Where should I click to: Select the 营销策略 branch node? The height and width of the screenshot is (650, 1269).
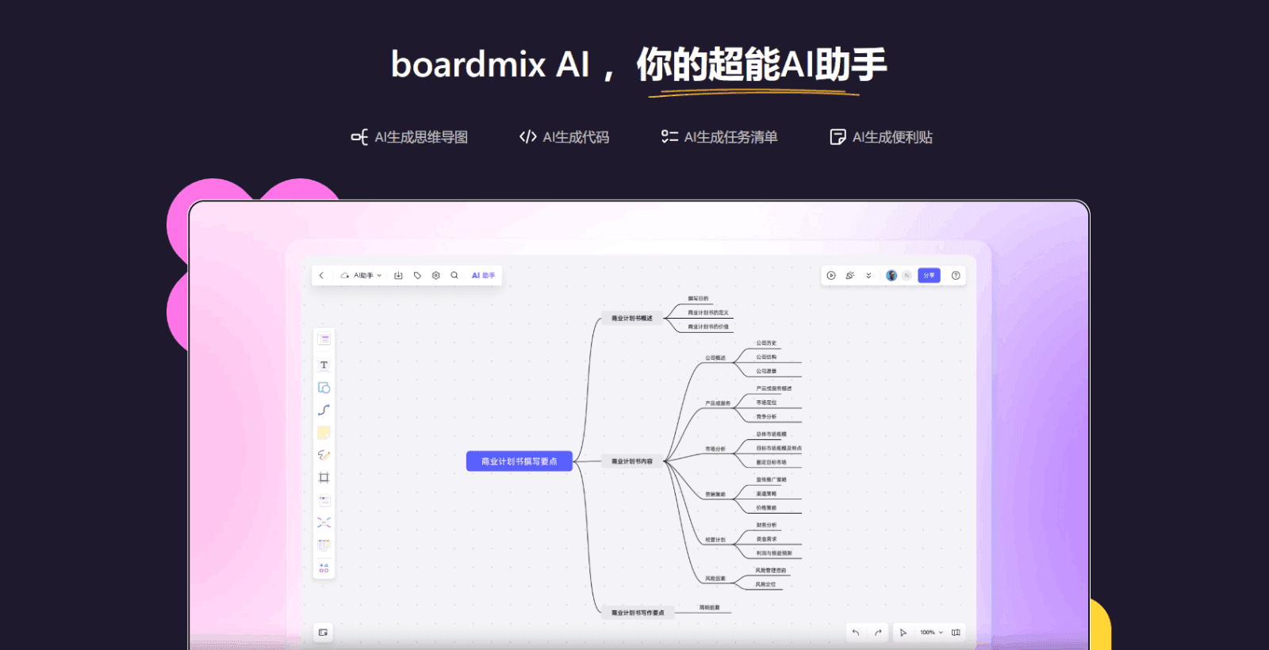pos(715,495)
